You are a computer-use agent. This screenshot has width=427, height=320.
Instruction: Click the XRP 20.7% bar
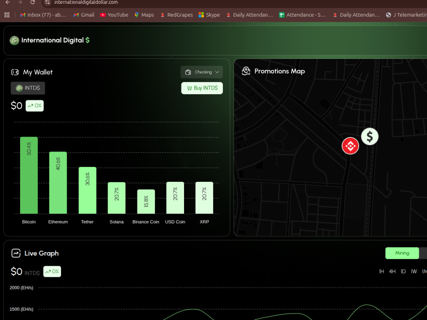pyautogui.click(x=204, y=198)
